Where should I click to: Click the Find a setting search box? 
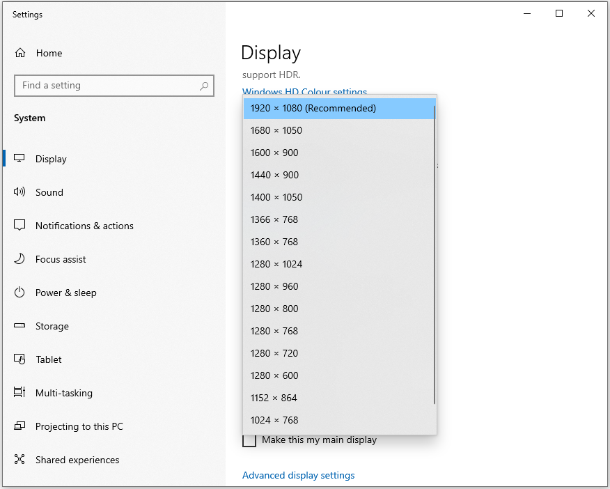(114, 86)
